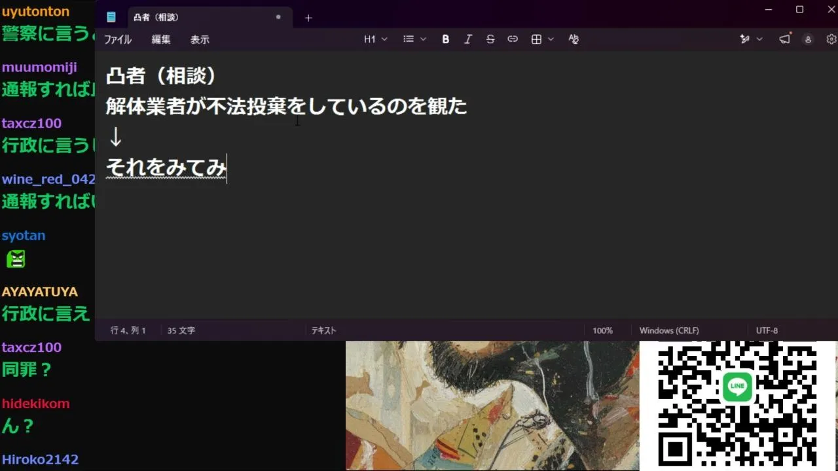Click chat message ん？ from hidekikom
Image resolution: width=838 pixels, height=471 pixels.
click(18, 426)
